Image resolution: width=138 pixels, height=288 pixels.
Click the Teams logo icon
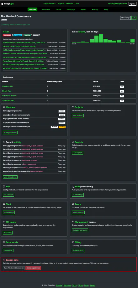coord(73,204)
